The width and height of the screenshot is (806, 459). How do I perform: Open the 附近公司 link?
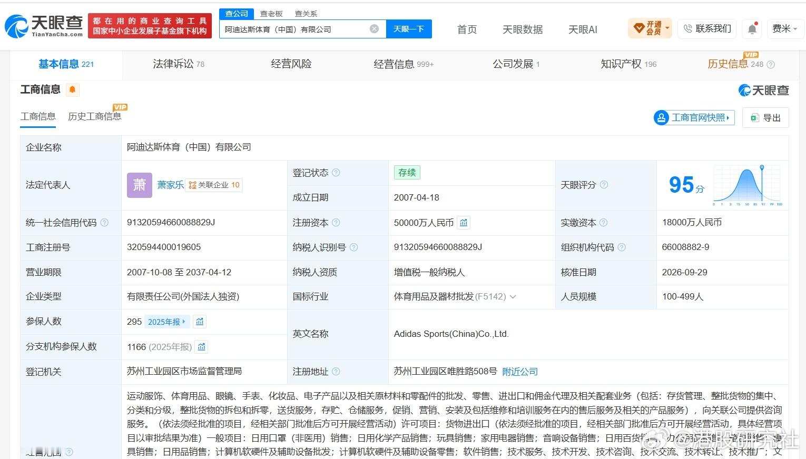(520, 372)
